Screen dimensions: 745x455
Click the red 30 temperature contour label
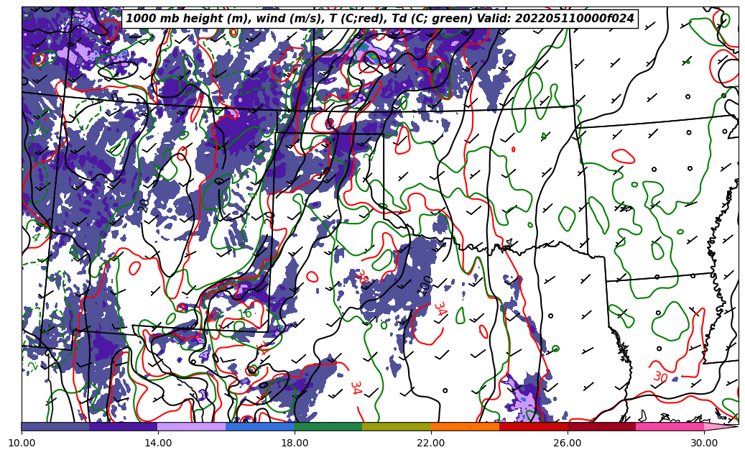[x=660, y=377]
